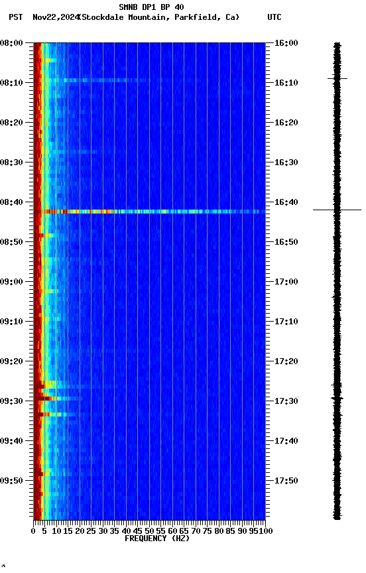The width and height of the screenshot is (366, 573).
Task: Click the 17:30 UTC time label
Action: [286, 402]
